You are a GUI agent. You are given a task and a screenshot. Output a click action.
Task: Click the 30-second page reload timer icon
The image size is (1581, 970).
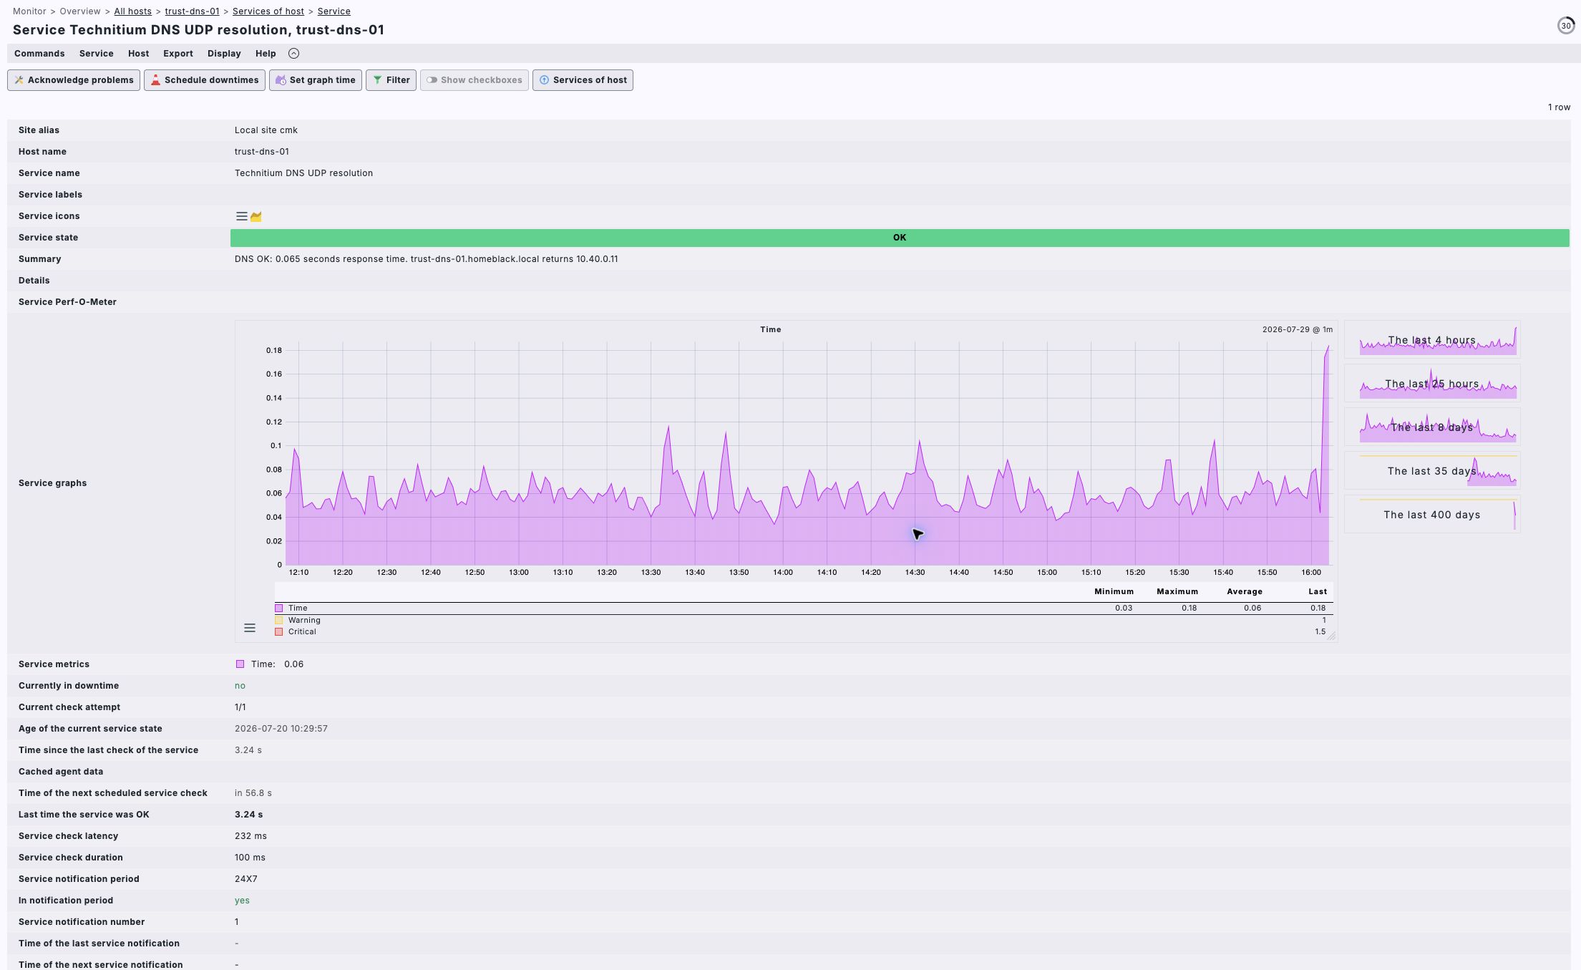[1565, 26]
